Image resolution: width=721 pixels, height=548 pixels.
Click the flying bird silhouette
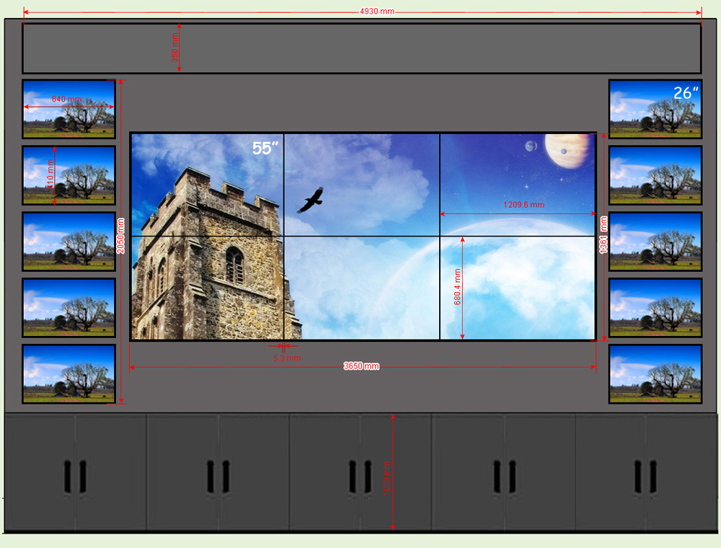tap(310, 200)
